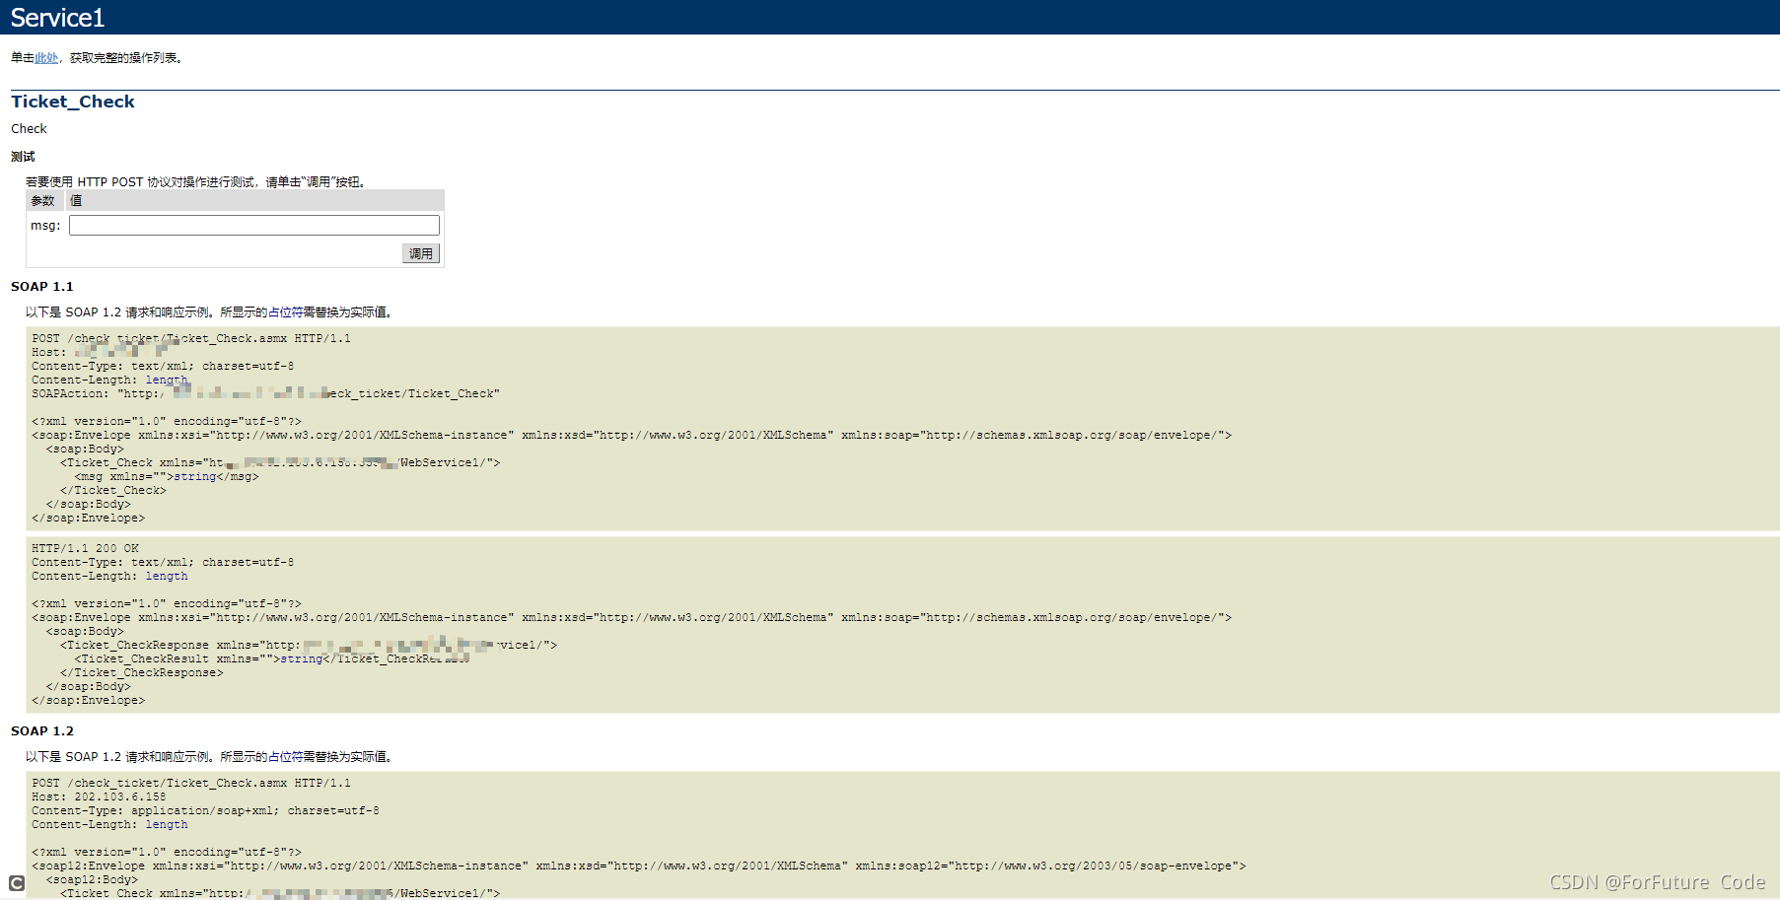1780x900 pixels.
Task: Click the Ticket_Check section heading
Action: [x=72, y=102]
